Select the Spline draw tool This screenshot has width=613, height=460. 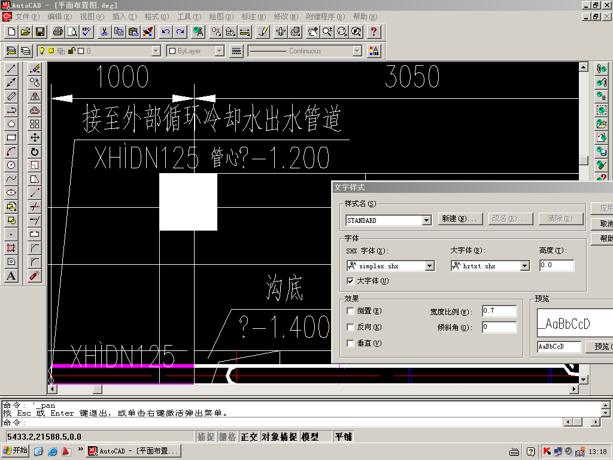click(11, 178)
